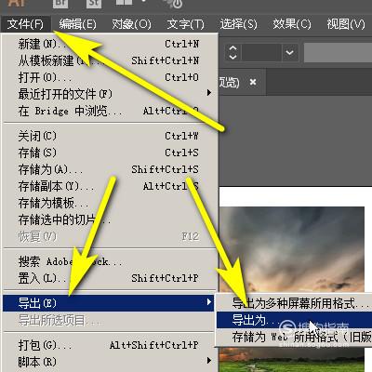Click the stepper down arrow in control bar
Screen dimensions: 372x372
[x=232, y=57]
